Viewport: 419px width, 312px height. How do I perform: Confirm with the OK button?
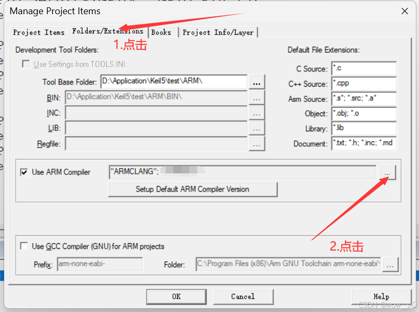[x=176, y=297]
